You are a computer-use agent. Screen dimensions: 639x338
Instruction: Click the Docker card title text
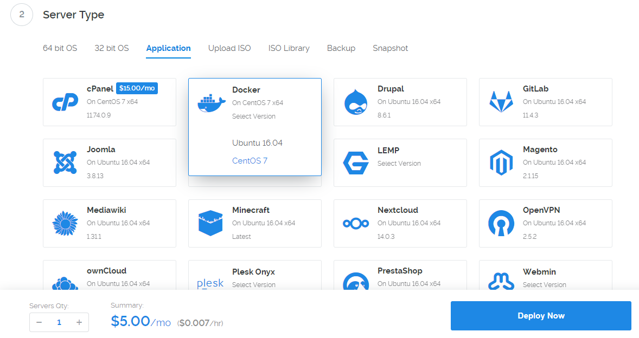pos(246,89)
